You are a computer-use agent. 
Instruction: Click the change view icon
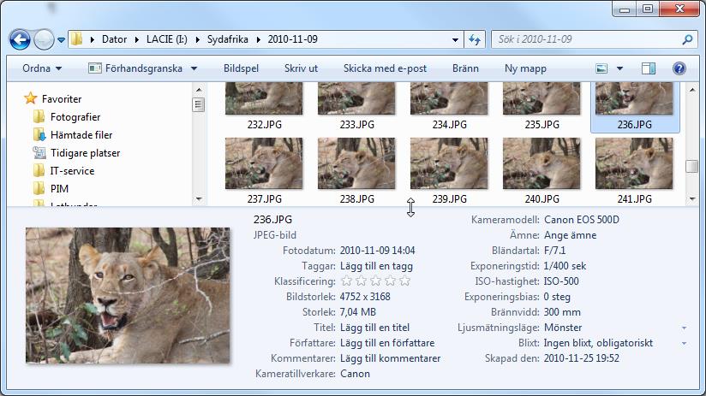[601, 68]
